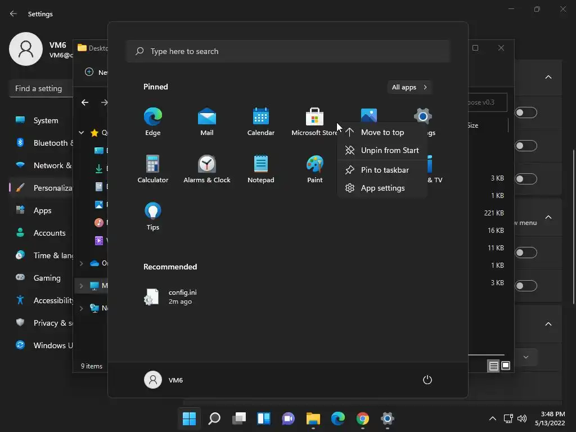This screenshot has height=432, width=576.
Task: Click the power button in Start
Action: coord(427,380)
